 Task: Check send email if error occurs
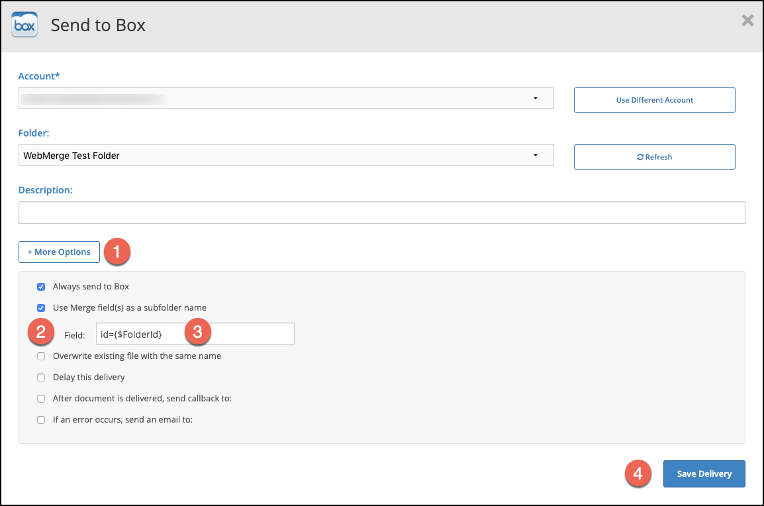click(x=41, y=420)
